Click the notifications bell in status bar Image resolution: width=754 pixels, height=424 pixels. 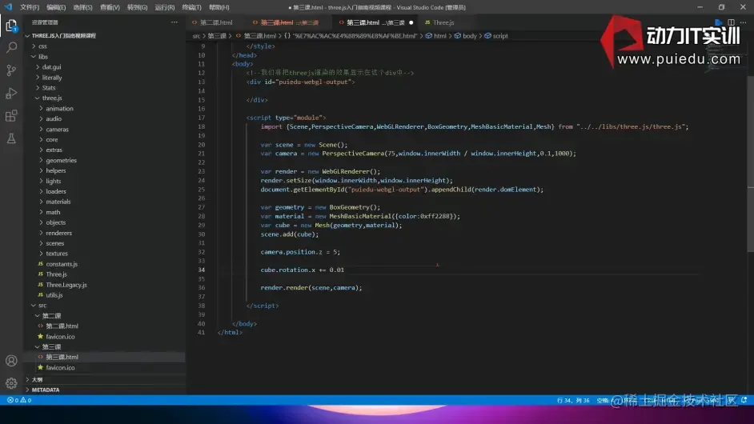click(x=744, y=400)
